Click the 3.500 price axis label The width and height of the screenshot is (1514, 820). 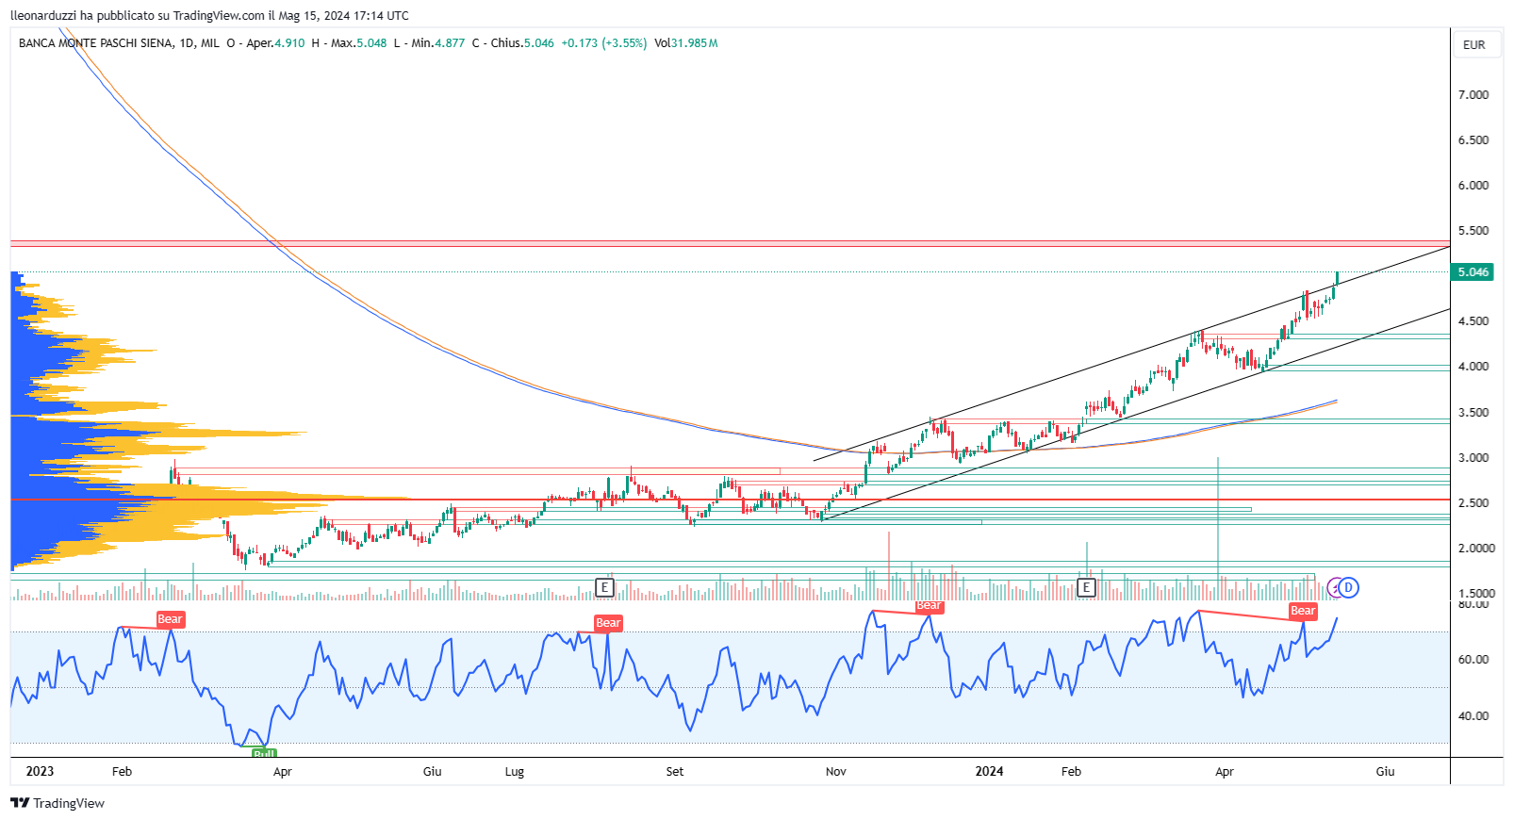1473,412
